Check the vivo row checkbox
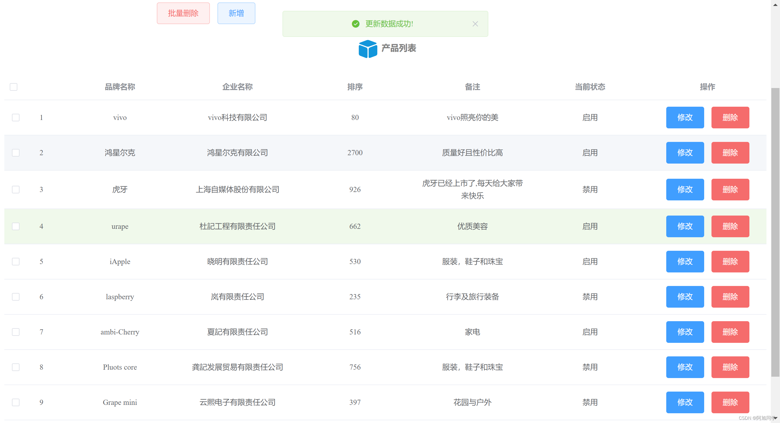The height and width of the screenshot is (423, 780). pos(16,118)
